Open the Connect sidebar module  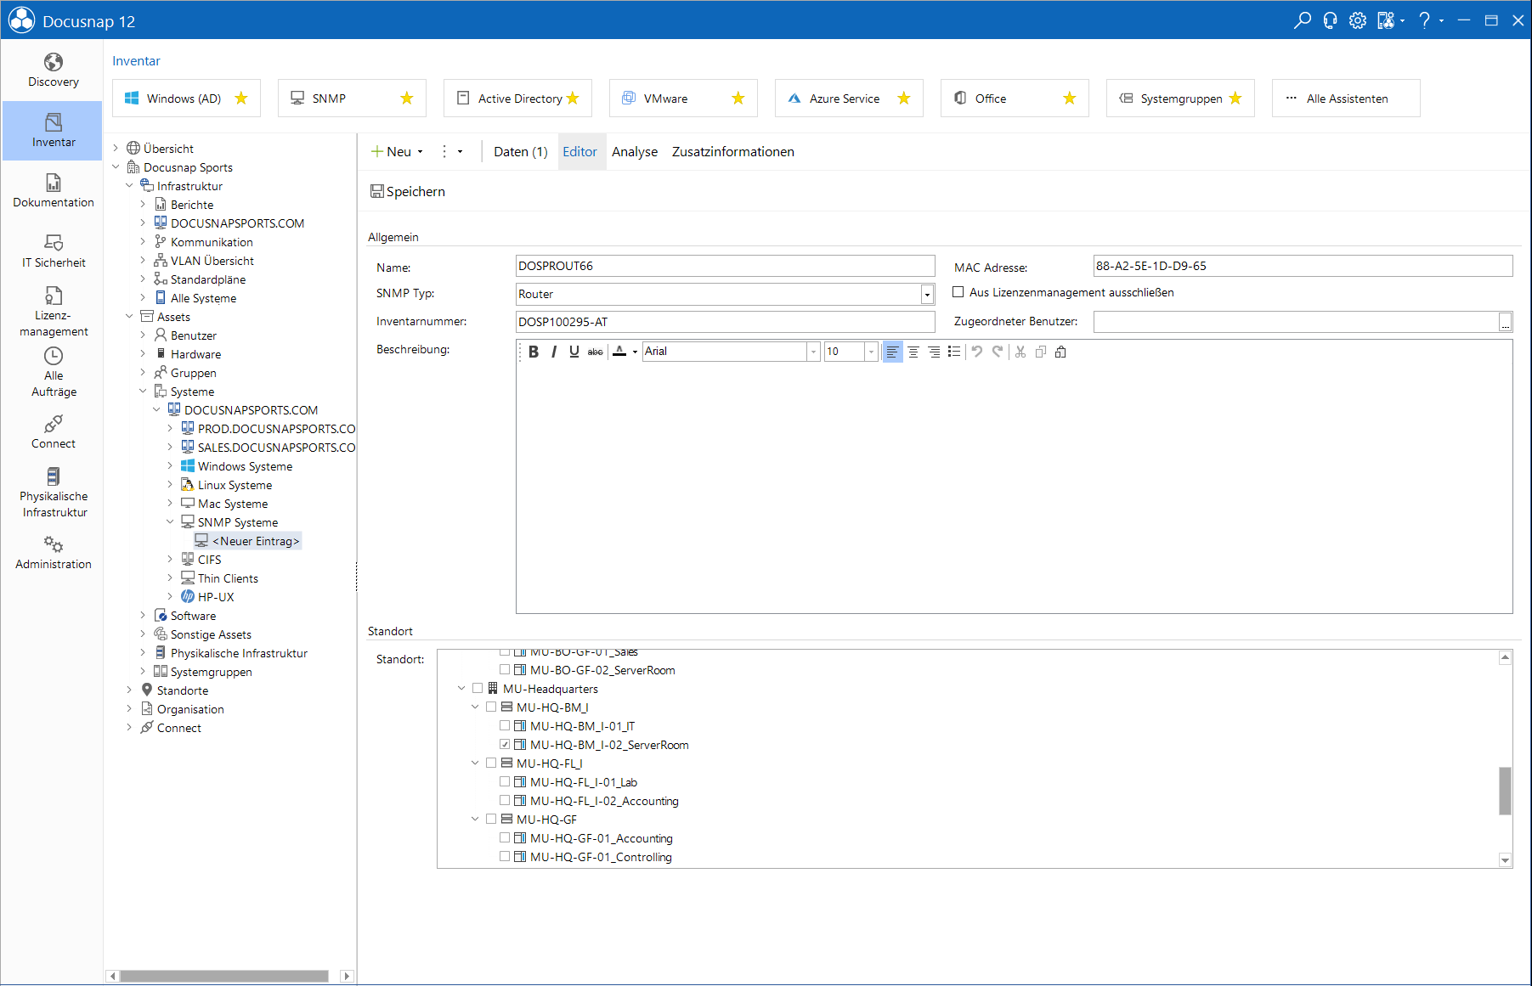[53, 432]
